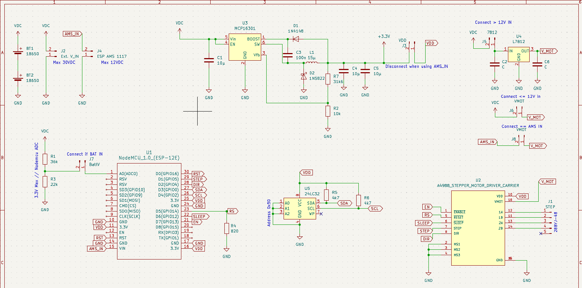Select the +3.3V power symbol
Screen dimensions: 582x288
pos(384,43)
